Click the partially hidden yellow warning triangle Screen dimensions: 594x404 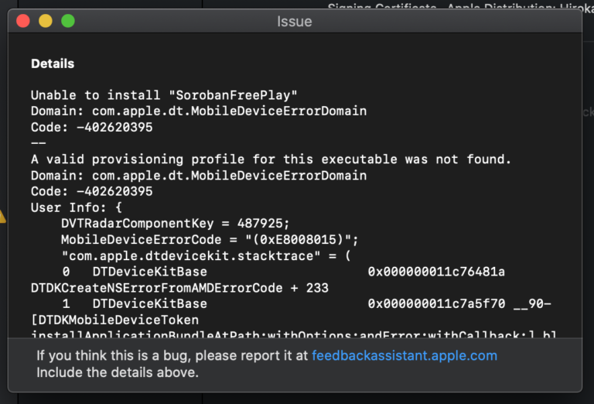pos(3,216)
